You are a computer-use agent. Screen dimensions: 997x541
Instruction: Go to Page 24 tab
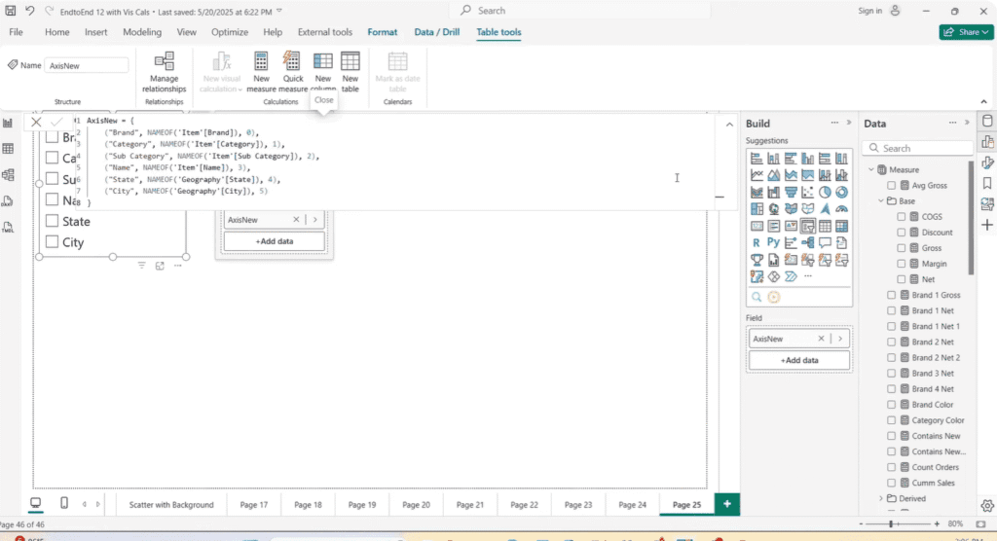[632, 505]
